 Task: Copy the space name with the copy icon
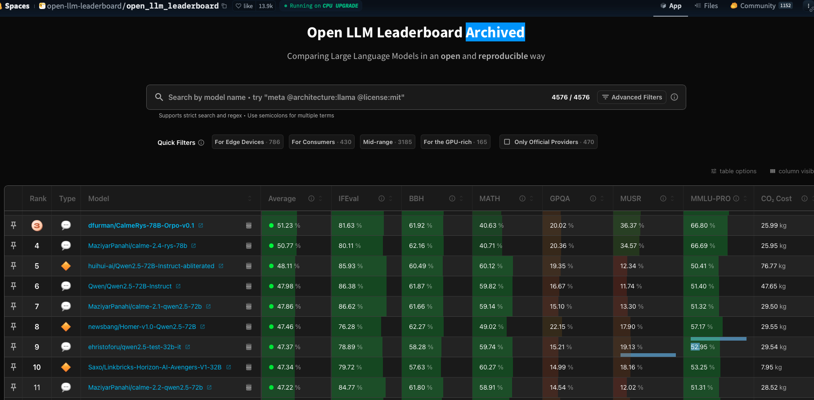[224, 6]
